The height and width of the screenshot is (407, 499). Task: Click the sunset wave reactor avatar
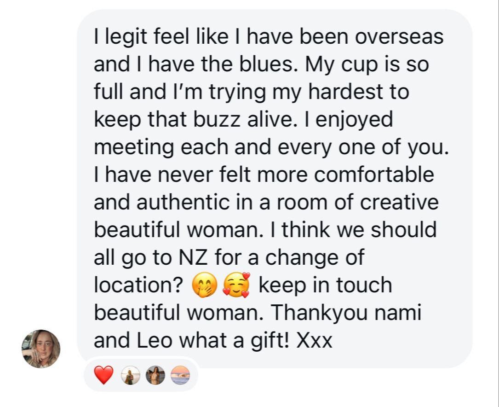(x=180, y=376)
